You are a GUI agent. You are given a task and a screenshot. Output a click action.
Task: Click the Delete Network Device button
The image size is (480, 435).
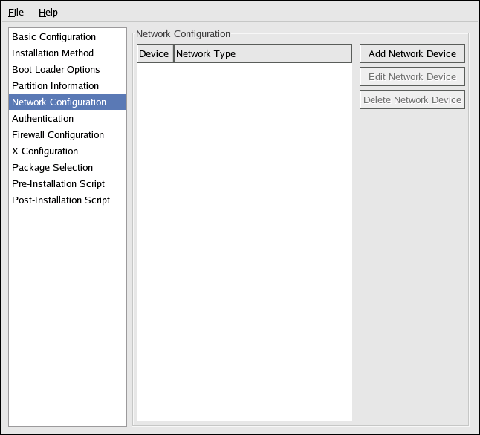[412, 100]
